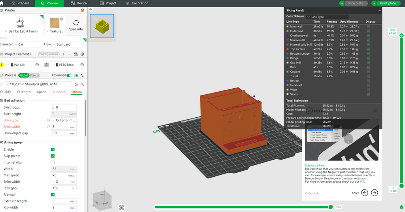Open printer settings gear icon

(x=82, y=10)
